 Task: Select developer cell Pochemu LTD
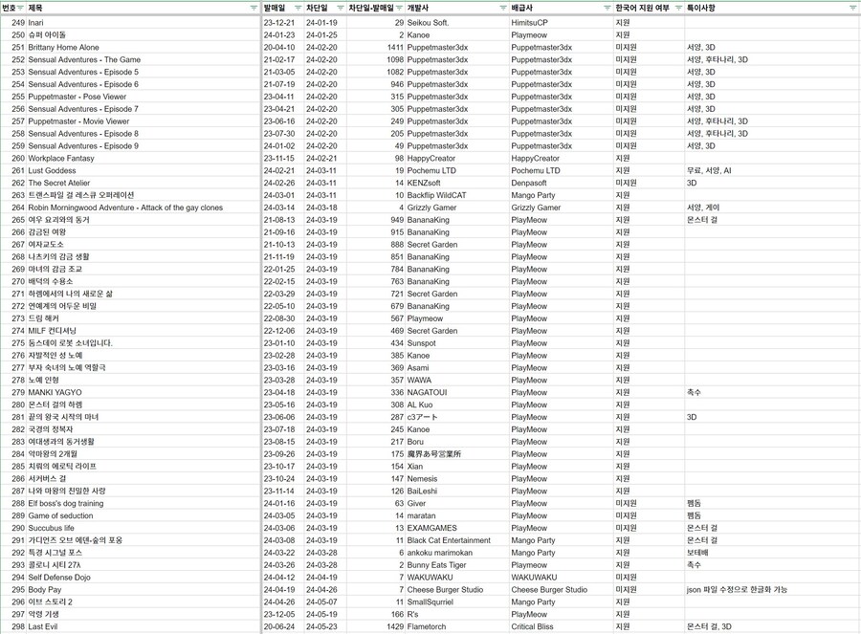457,171
